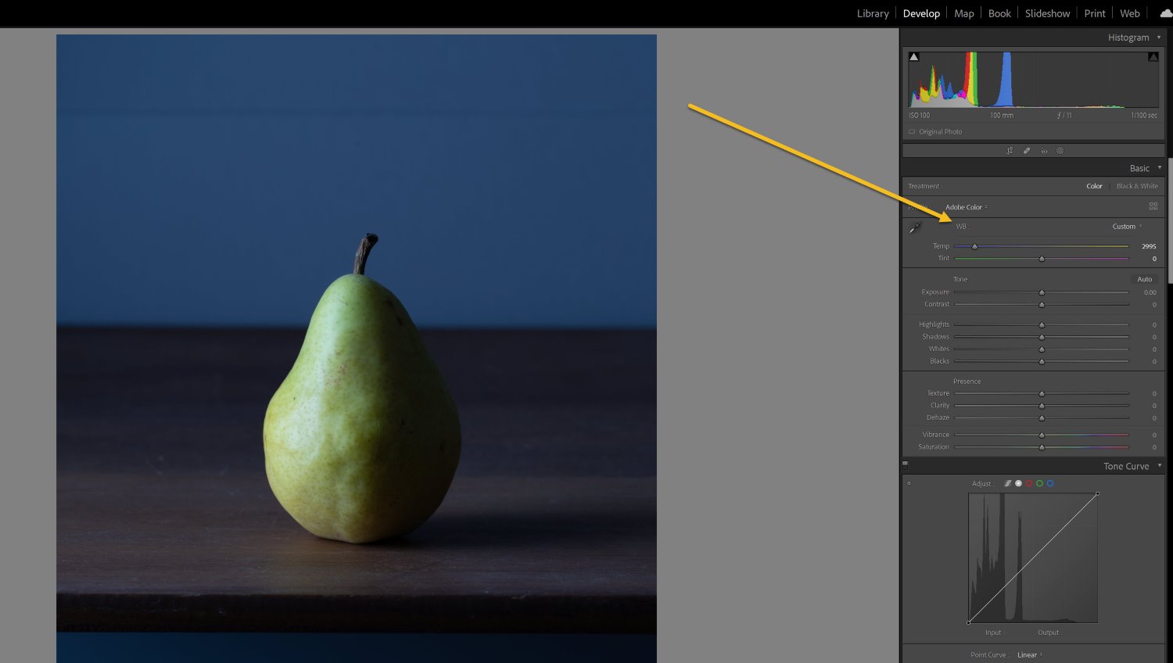Open the Red Eye Correction tool
Viewport: 1173px width, 663px height.
click(x=1044, y=150)
